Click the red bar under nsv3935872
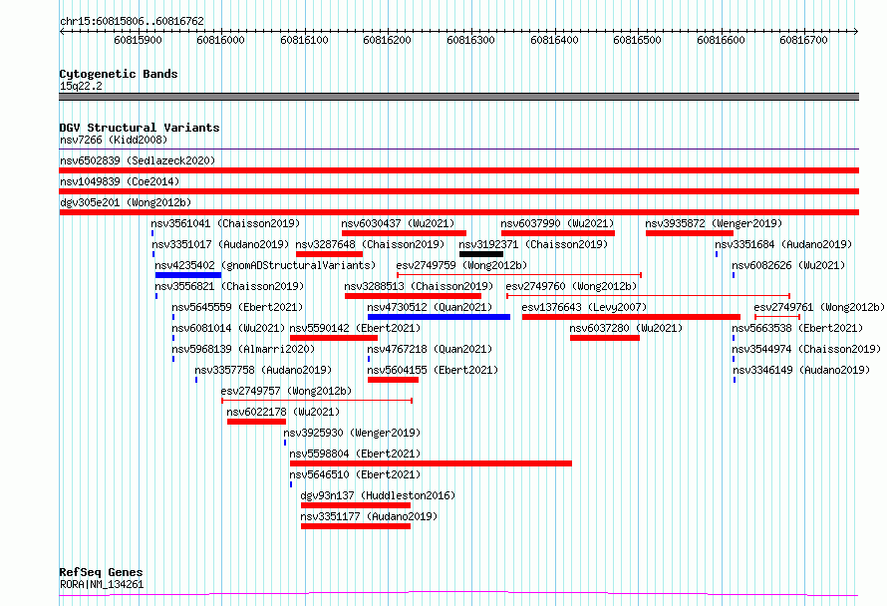887x606 pixels. pos(690,233)
